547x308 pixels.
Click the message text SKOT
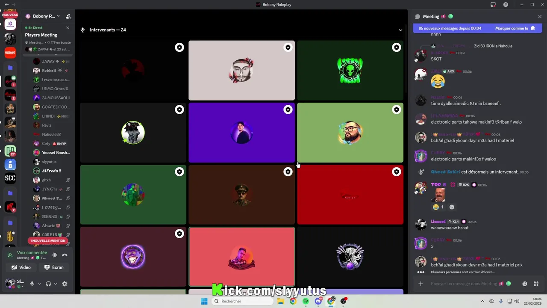click(x=436, y=59)
